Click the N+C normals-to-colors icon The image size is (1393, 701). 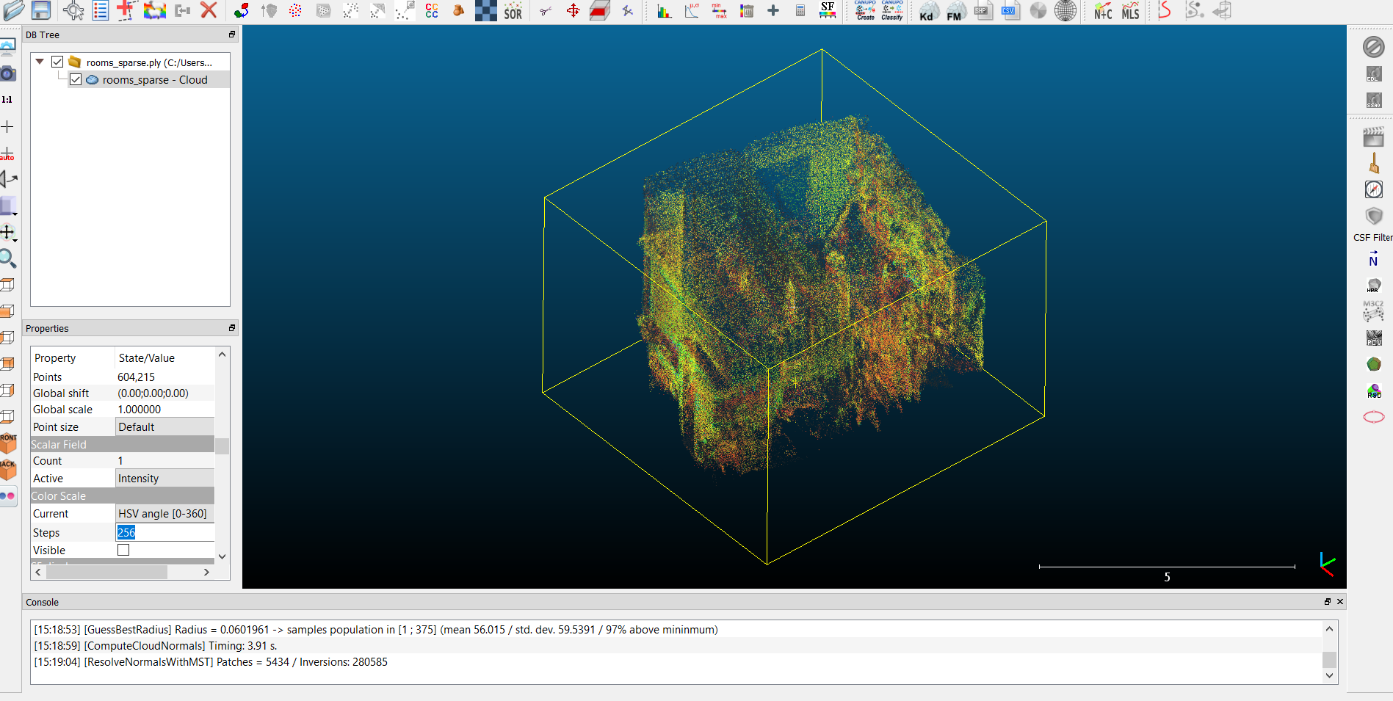[1103, 10]
